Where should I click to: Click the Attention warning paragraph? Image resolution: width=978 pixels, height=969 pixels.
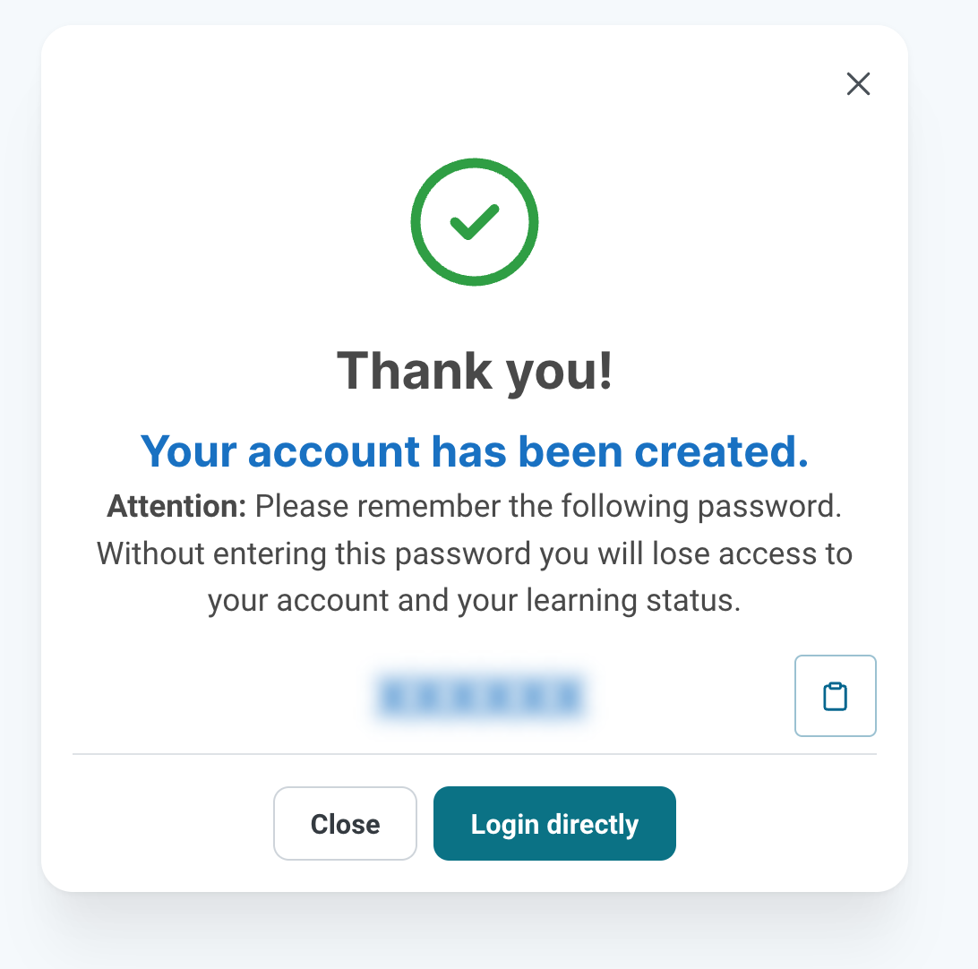click(x=475, y=553)
